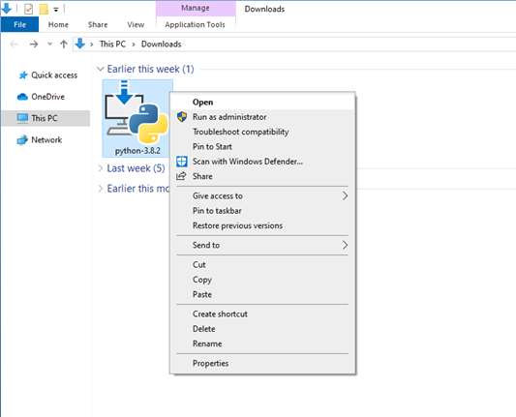Choose Restore previous versions
The height and width of the screenshot is (417, 516).
click(262, 225)
